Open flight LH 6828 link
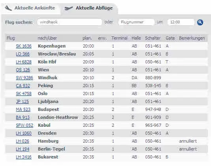This screenshot has width=211, height=166. [24, 62]
